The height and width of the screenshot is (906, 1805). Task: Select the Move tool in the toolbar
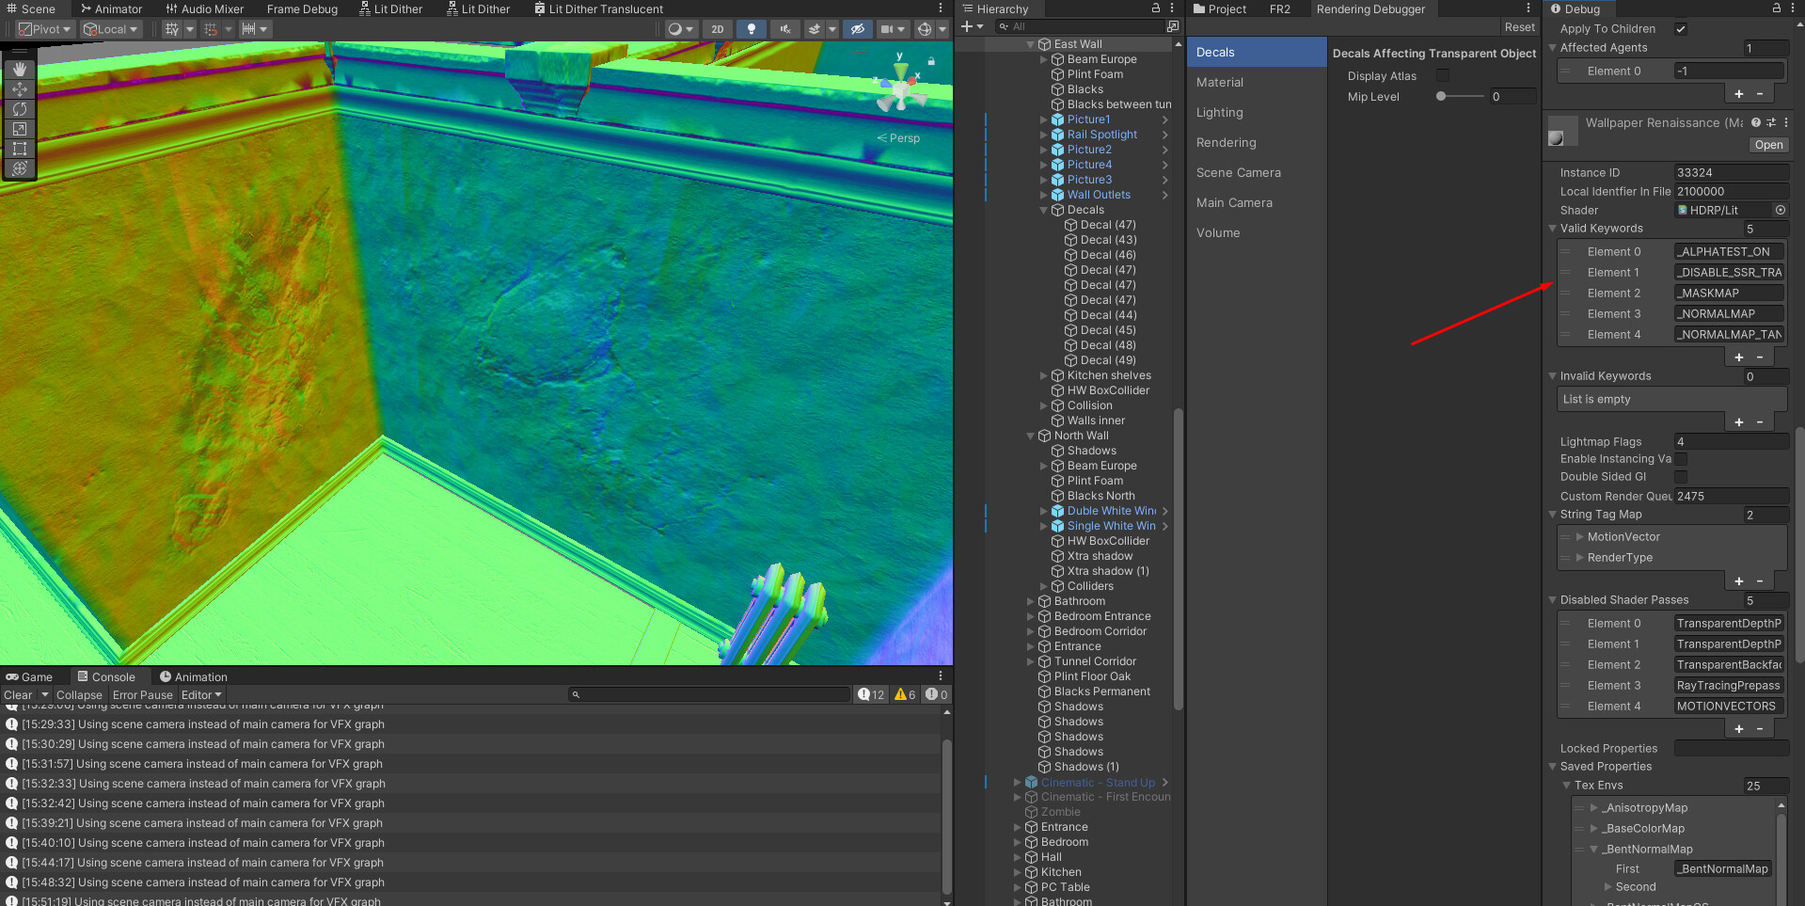coord(20,89)
